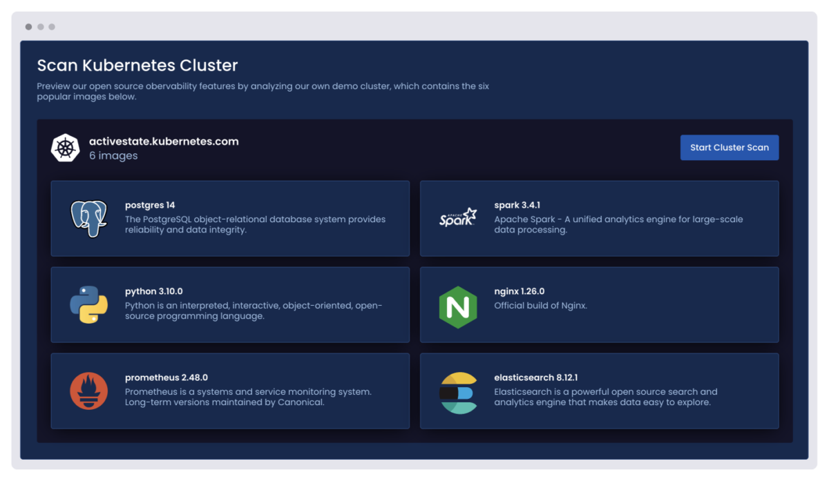Image resolution: width=829 pixels, height=481 pixels.
Task: Select the postgres 14 title
Action: (150, 205)
